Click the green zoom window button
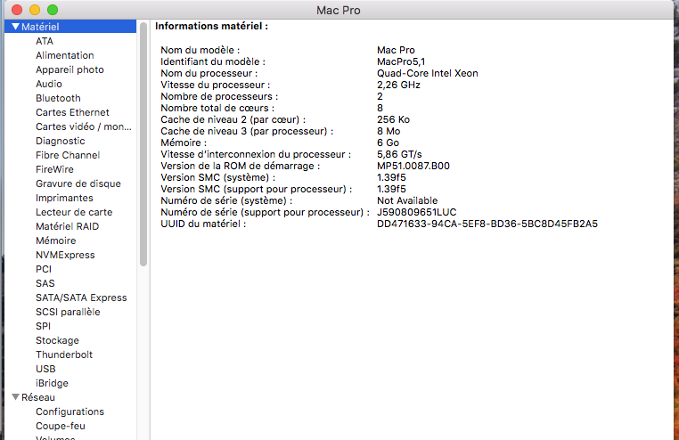The height and width of the screenshot is (440, 679). (53, 10)
